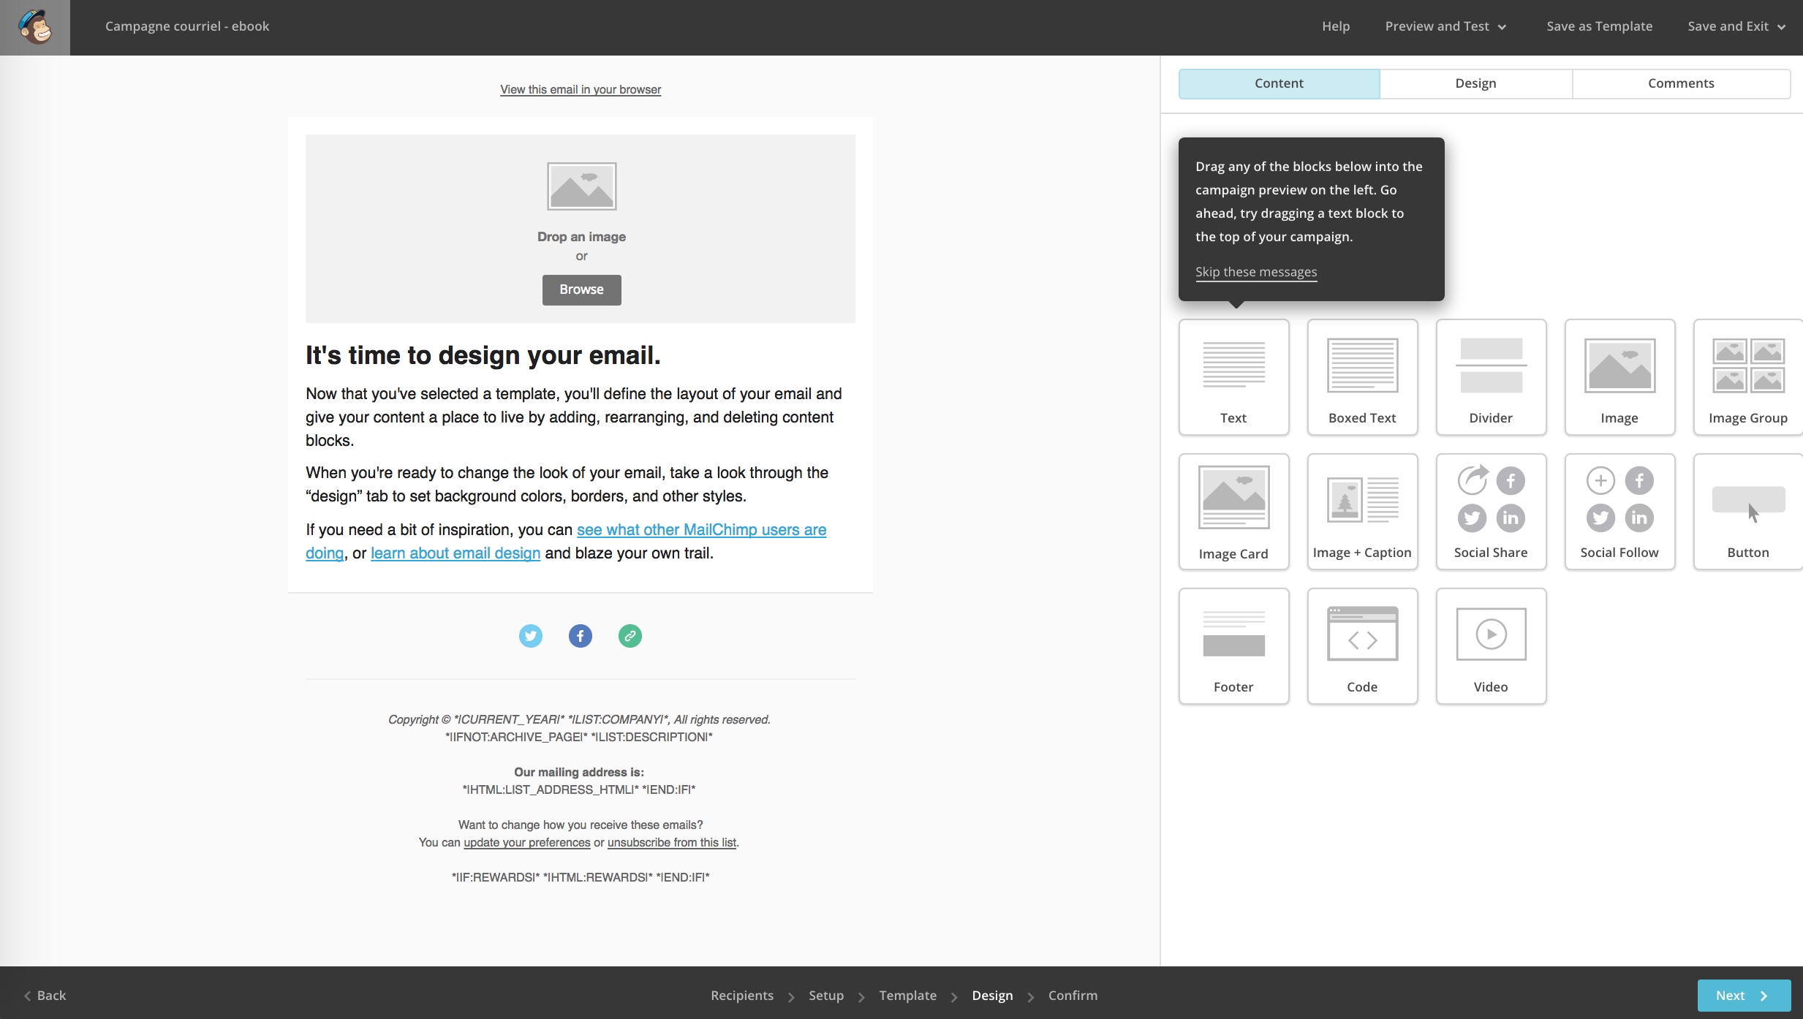Choose the Divider content block
The height and width of the screenshot is (1019, 1803).
click(1491, 376)
